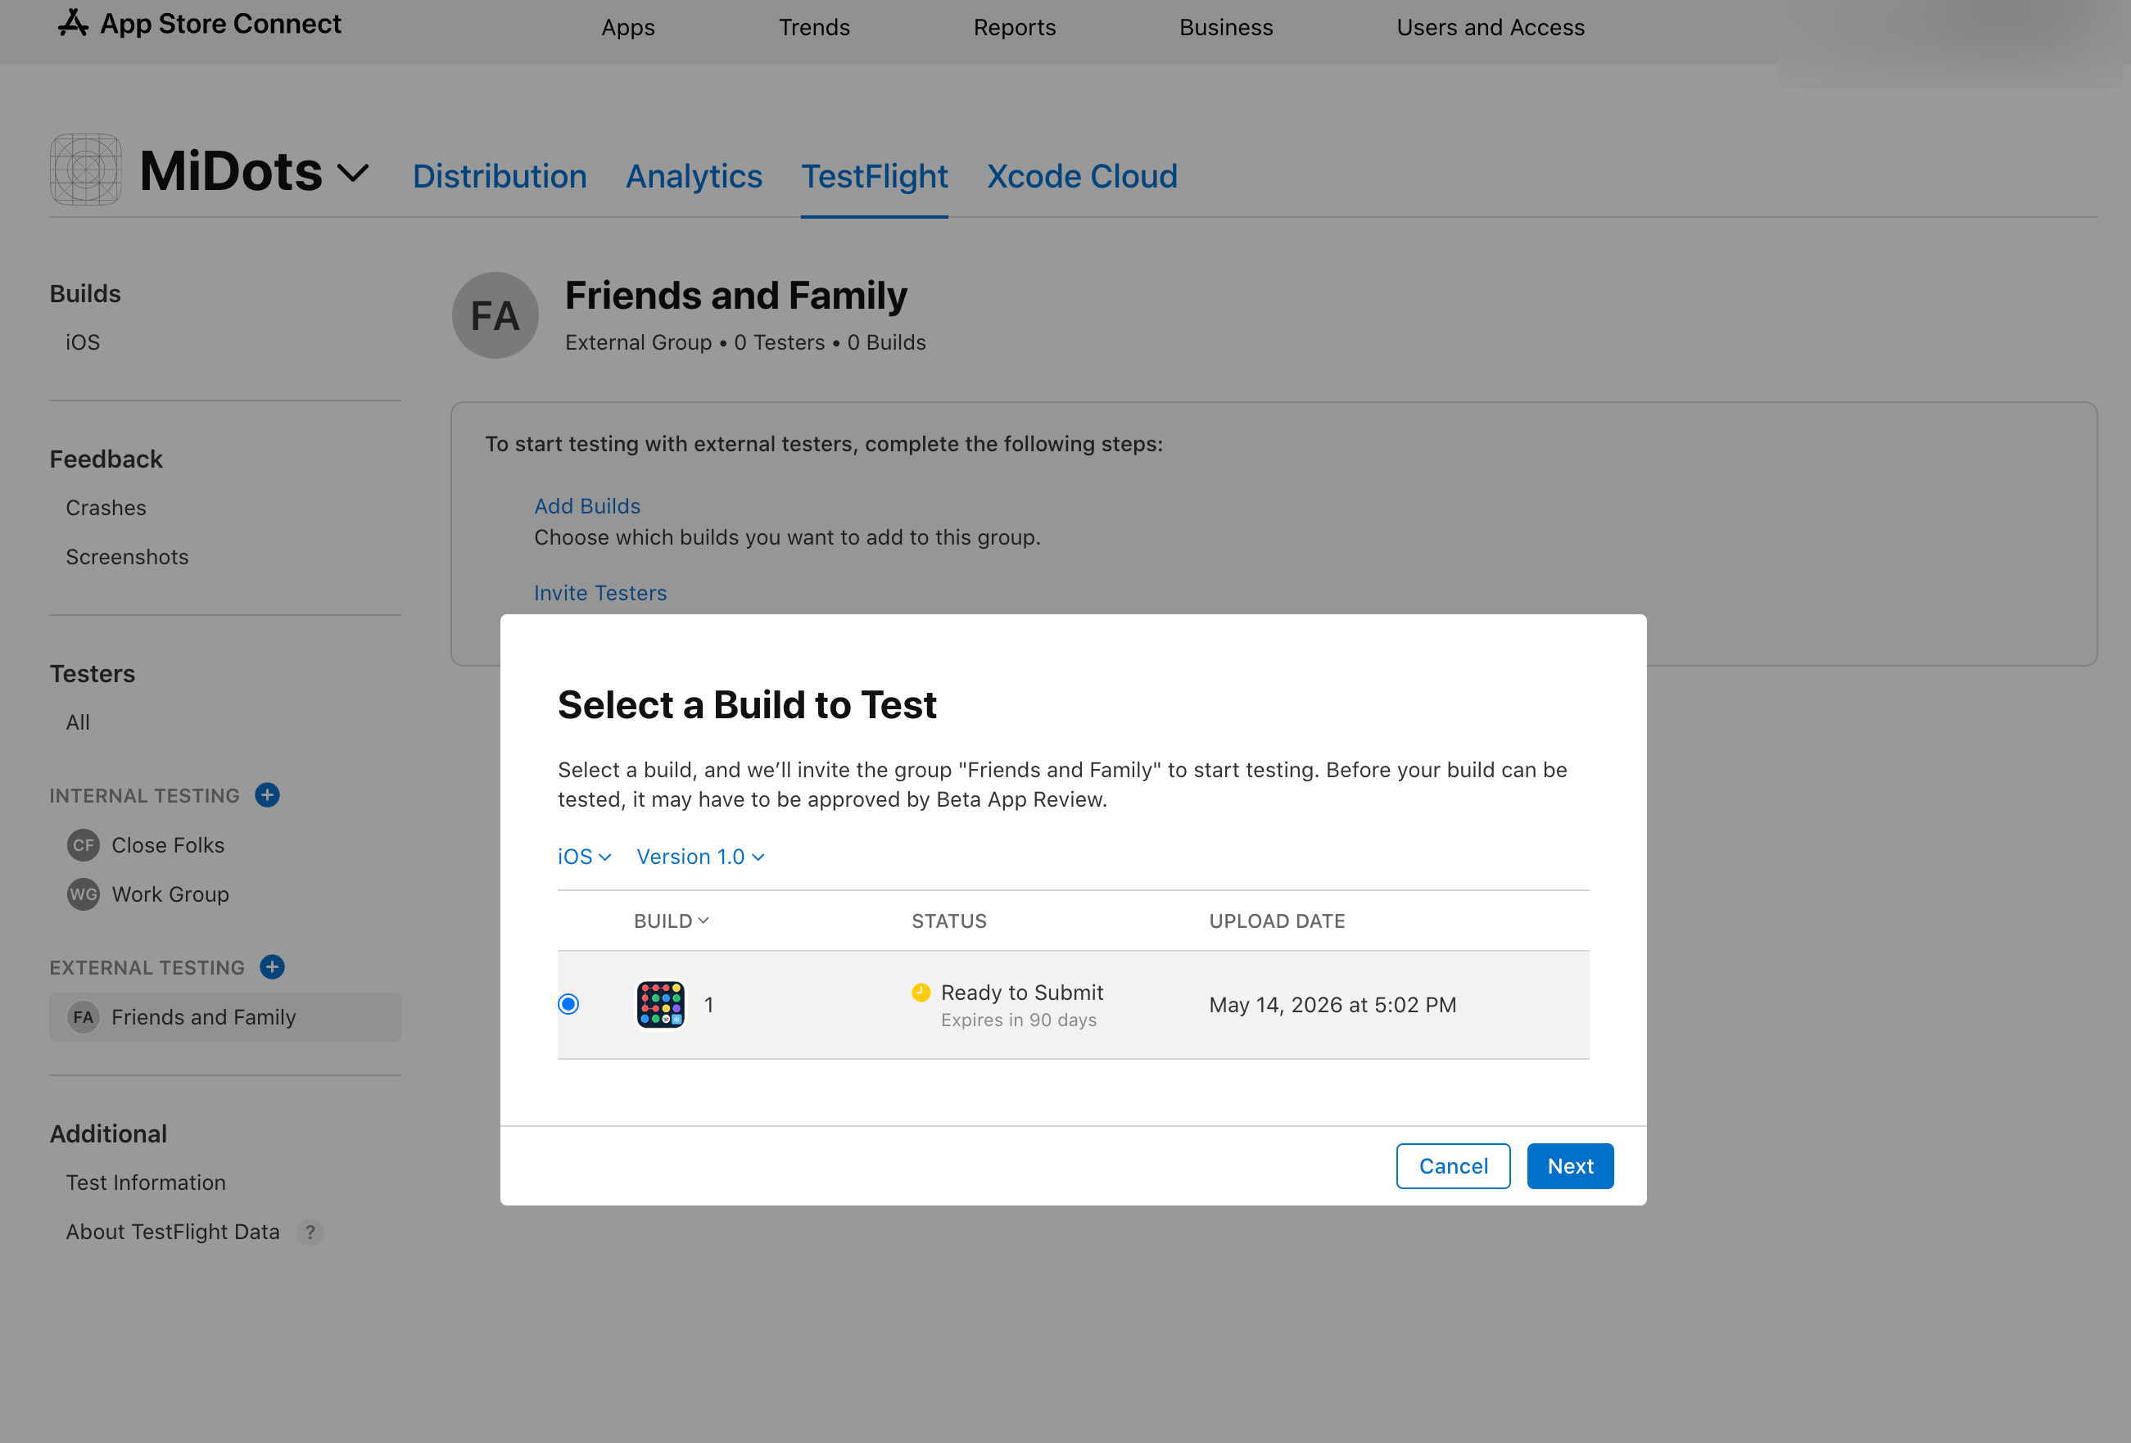Image resolution: width=2131 pixels, height=1443 pixels.
Task: Open Test Information
Action: click(146, 1183)
